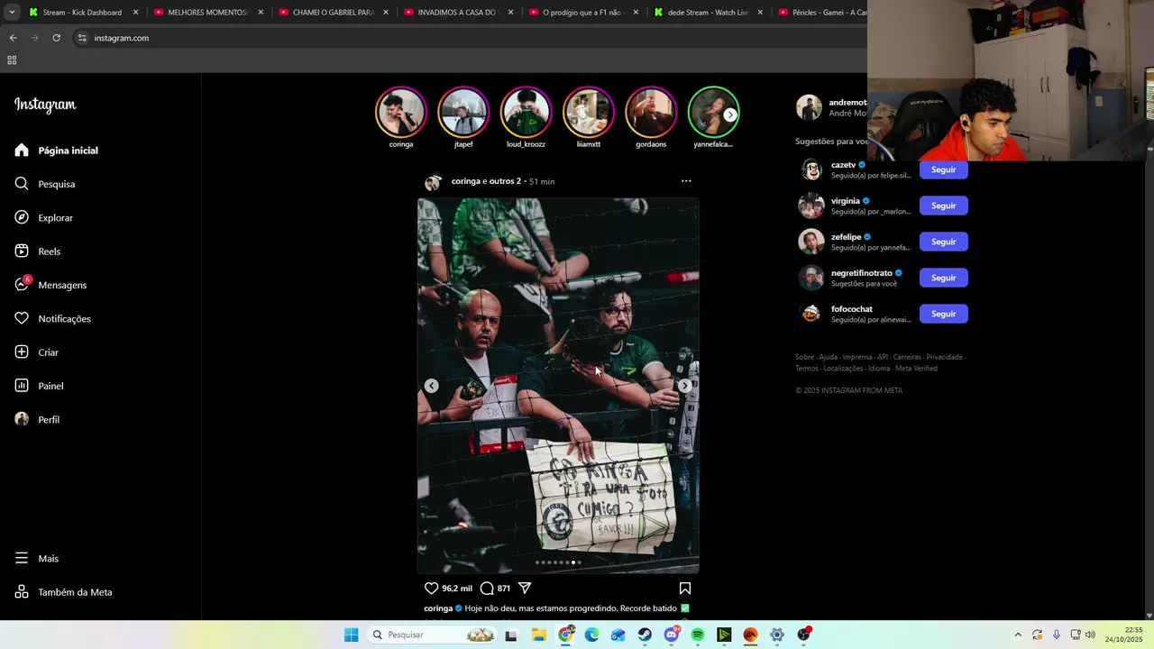Follow zefelipe with Seguir button
Image resolution: width=1154 pixels, height=649 pixels.
tap(944, 242)
